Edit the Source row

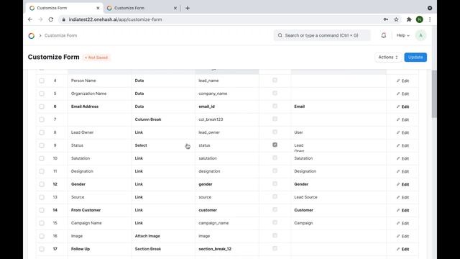point(402,197)
